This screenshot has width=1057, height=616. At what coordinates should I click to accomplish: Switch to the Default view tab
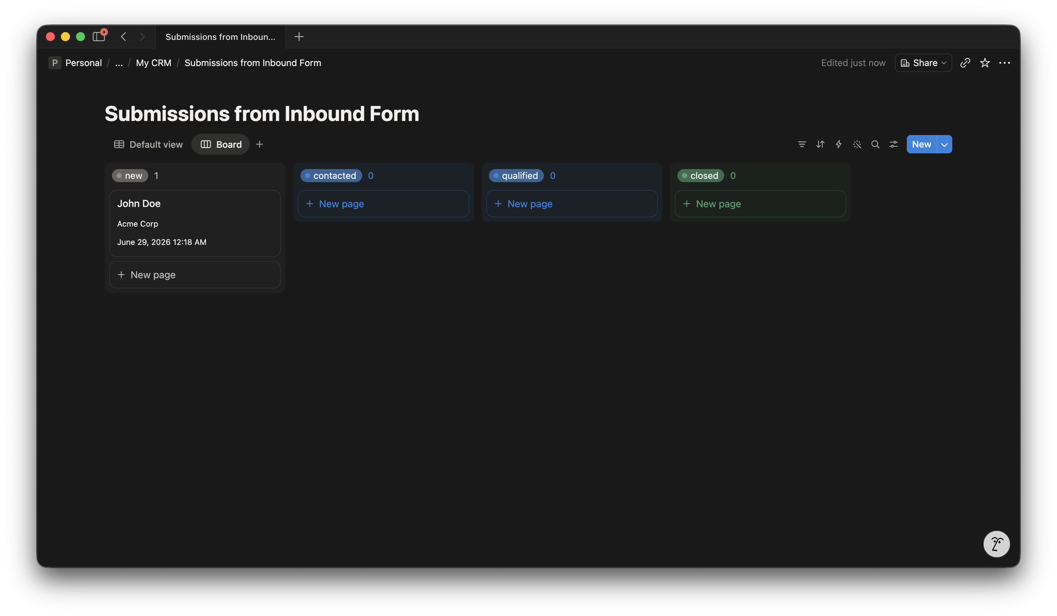[149, 145]
